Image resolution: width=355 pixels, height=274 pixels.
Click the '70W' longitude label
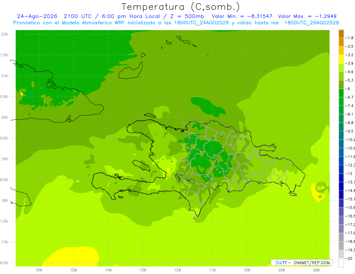(x=247, y=270)
